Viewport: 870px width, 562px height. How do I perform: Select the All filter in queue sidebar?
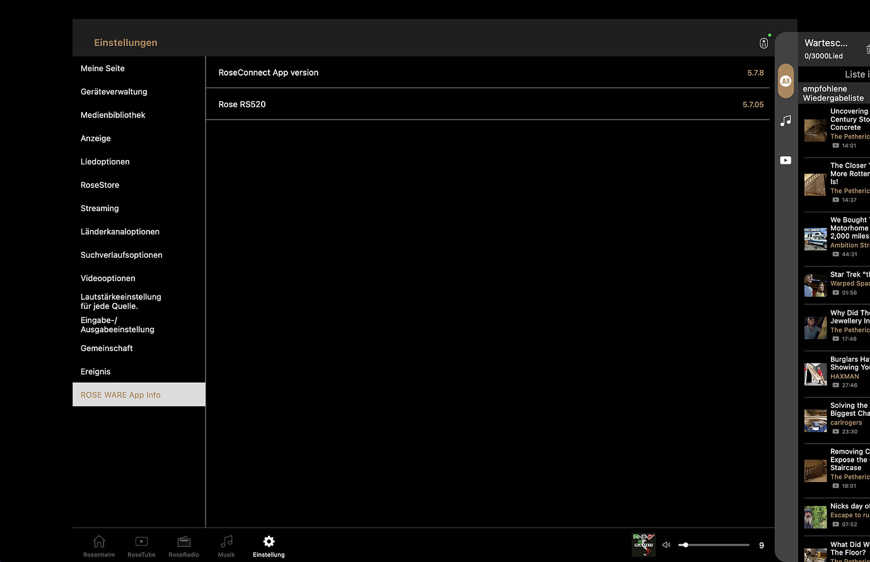(786, 81)
